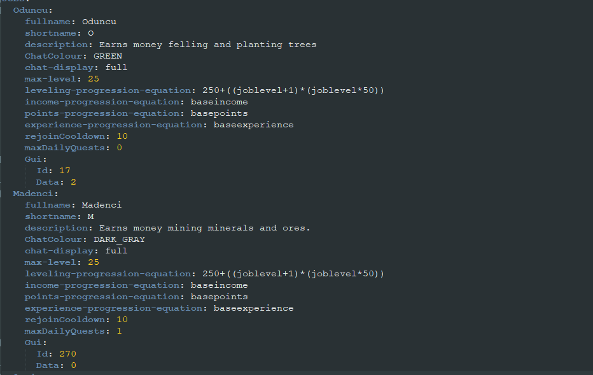Click the chat-display value "full" in Oduncu
The image size is (593, 375).
point(116,67)
